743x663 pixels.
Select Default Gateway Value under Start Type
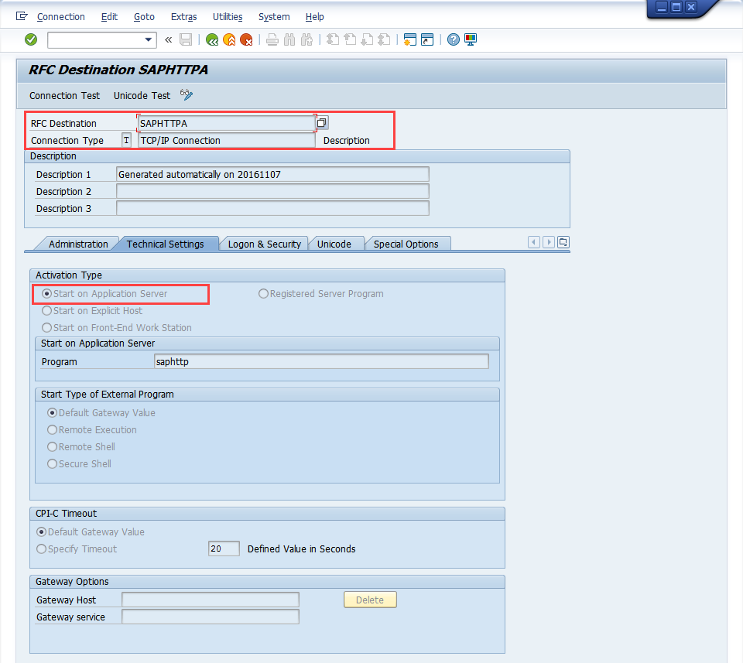click(x=52, y=413)
